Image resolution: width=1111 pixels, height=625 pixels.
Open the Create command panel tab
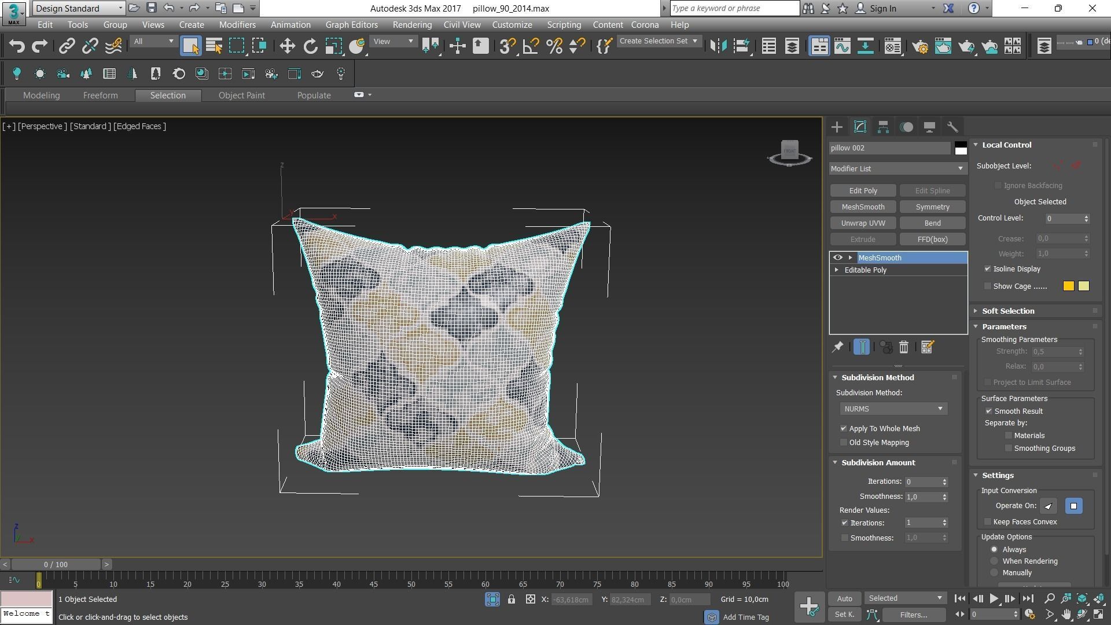point(837,127)
